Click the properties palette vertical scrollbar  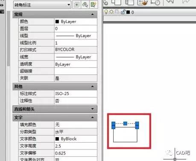9,38
